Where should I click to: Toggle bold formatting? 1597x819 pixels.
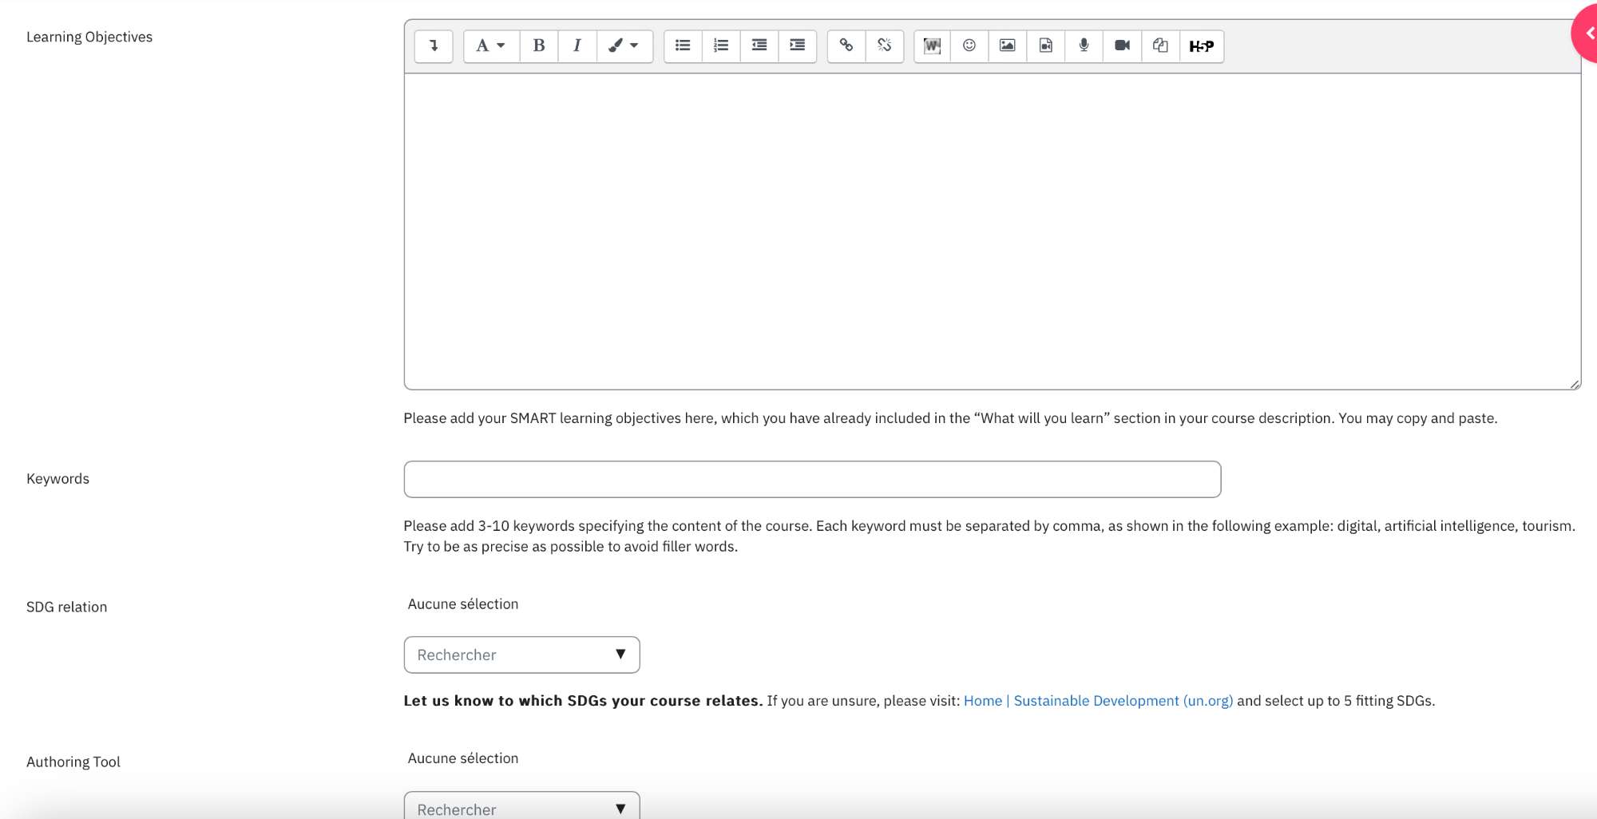click(539, 45)
